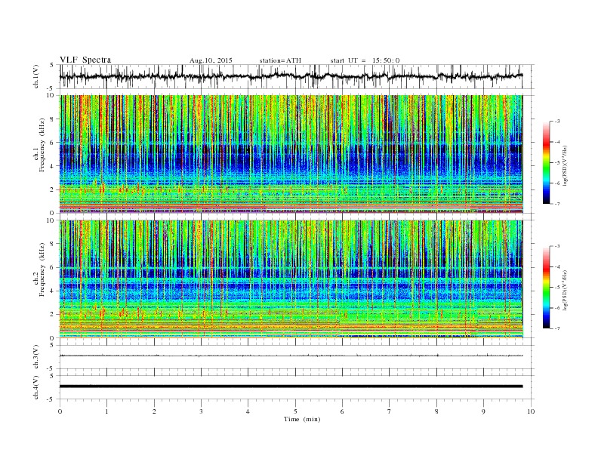598x462 pixels.
Task: Click time axis tick label '3'
Action: (x=201, y=411)
